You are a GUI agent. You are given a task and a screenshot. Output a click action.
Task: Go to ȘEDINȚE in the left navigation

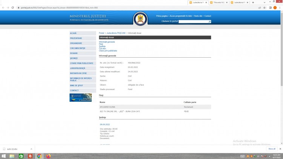74,58
